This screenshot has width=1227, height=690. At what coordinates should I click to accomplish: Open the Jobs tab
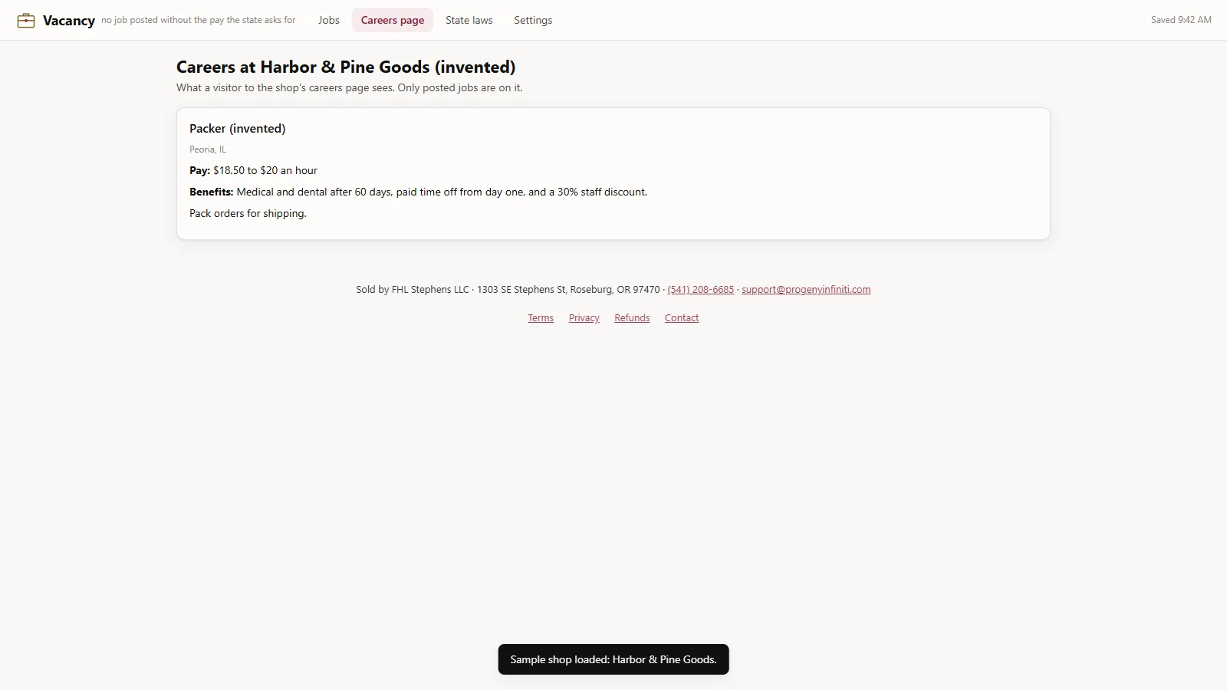coord(329,20)
